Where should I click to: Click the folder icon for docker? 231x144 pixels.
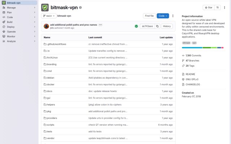click(45, 85)
